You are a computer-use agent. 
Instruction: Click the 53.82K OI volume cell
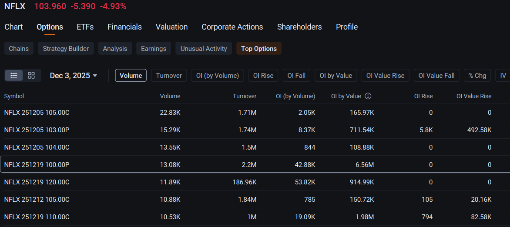(x=305, y=182)
